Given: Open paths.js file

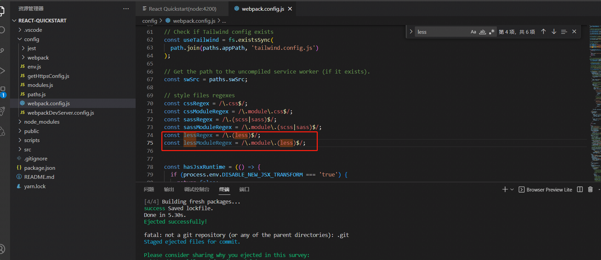Looking at the screenshot, I should 73,94.
